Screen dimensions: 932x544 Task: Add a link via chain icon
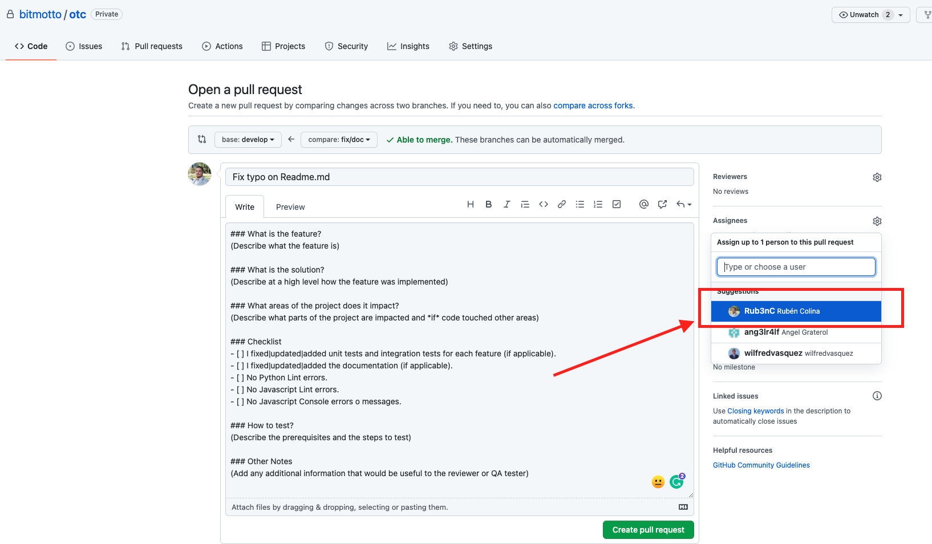tap(562, 204)
